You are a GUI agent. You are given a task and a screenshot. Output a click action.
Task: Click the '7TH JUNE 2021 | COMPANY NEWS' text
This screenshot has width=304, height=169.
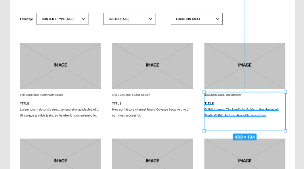click(x=41, y=95)
